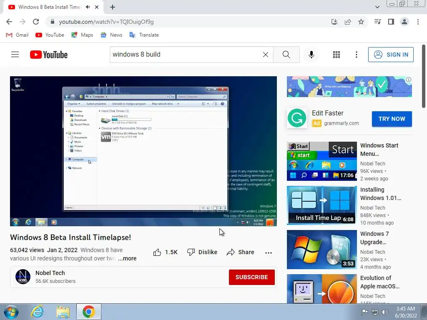Open Installing Windows 1.01 video thumbnail

click(322, 205)
